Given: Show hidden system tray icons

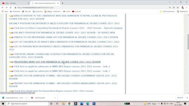Looking at the screenshot, I should [x=159, y=104].
